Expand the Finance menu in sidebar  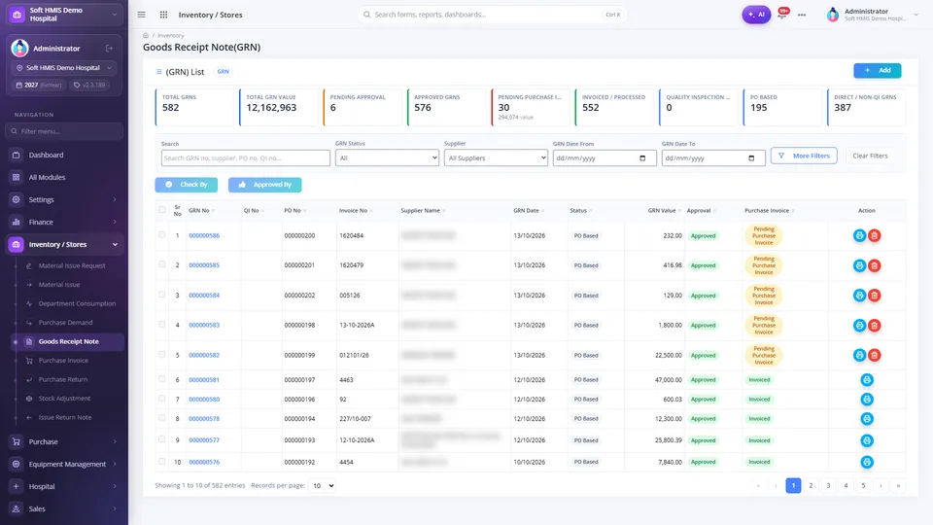tap(64, 222)
